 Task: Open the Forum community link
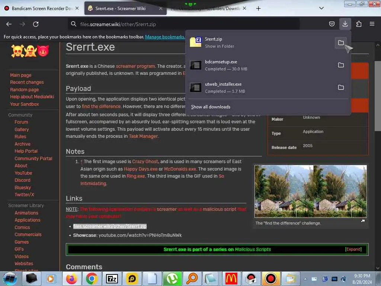(21, 122)
